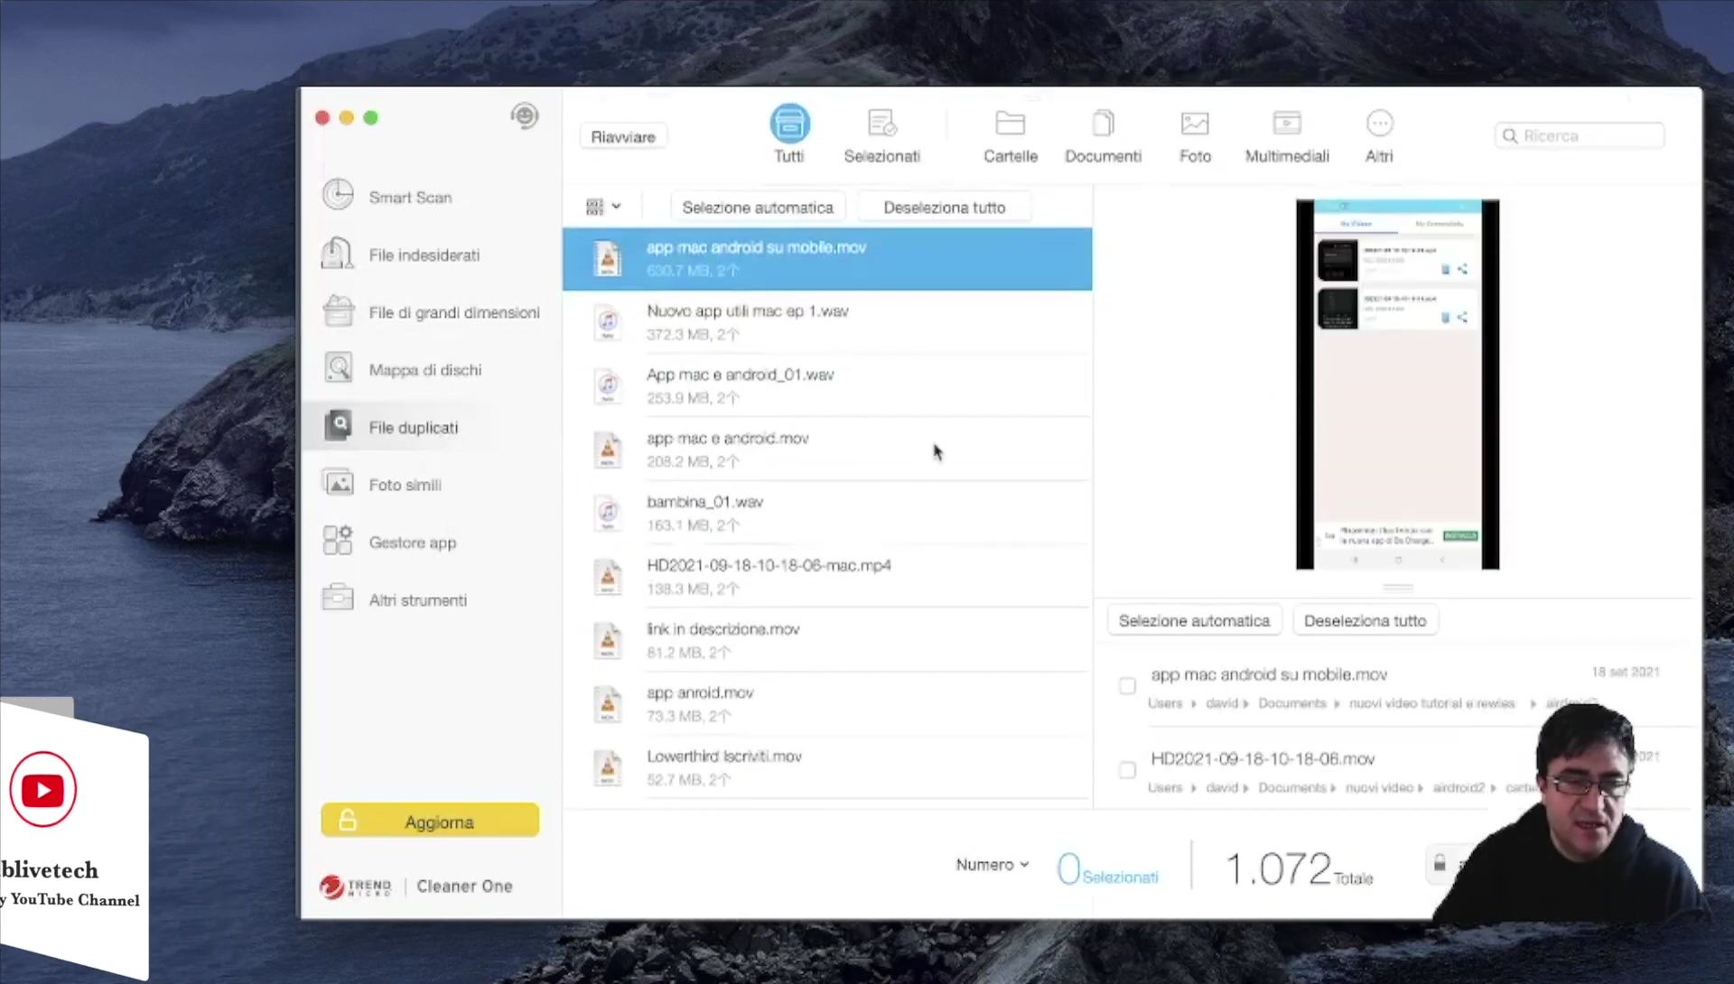Select app mac android su mobile.mov row
1734x984 pixels.
(827, 259)
